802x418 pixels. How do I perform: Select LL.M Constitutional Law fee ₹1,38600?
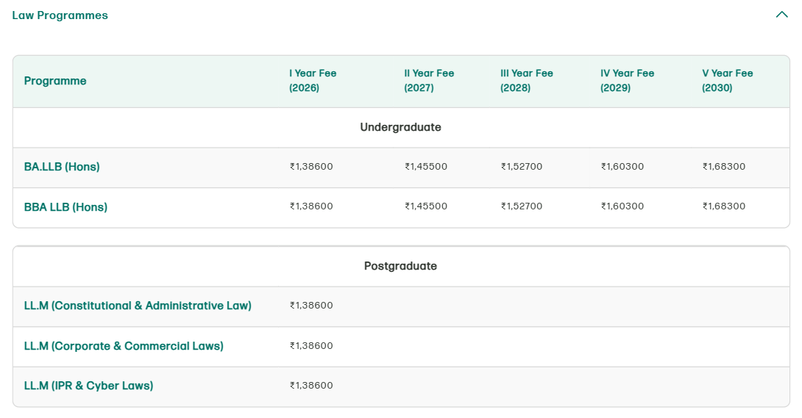point(311,305)
